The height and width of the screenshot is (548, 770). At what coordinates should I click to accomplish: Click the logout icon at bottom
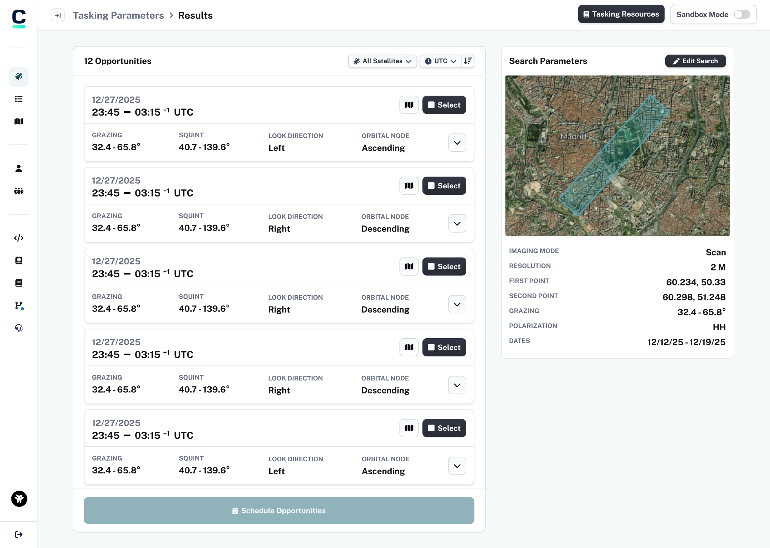coord(19,534)
